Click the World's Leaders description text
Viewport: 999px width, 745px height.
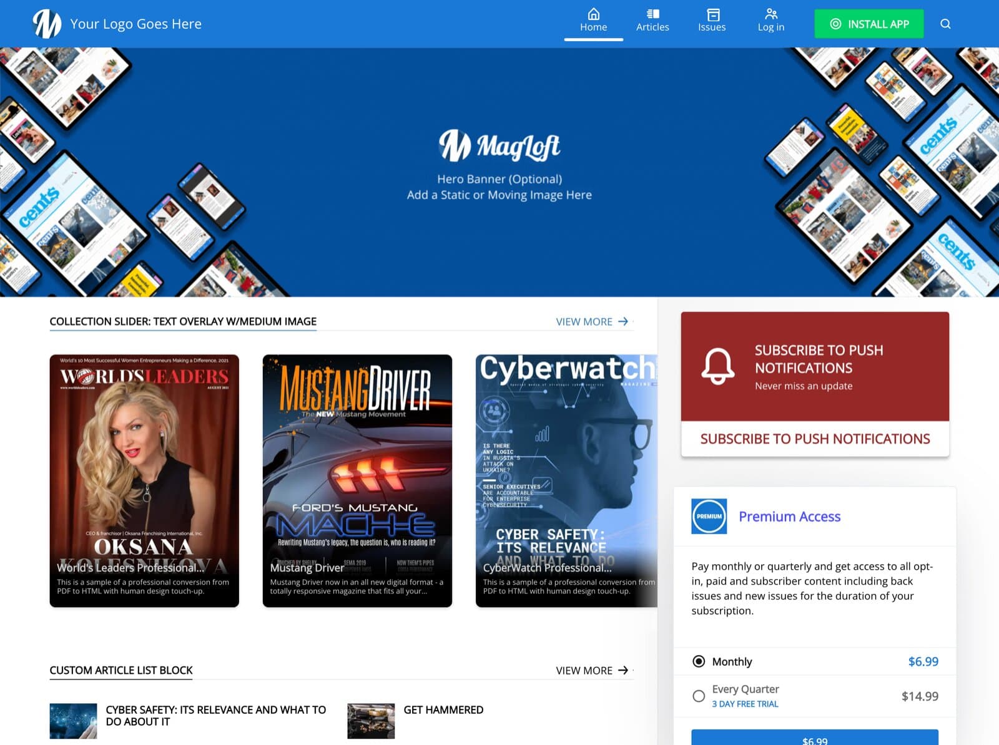(143, 587)
